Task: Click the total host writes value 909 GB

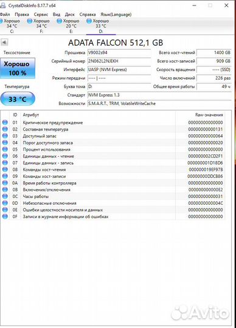Action: (214, 61)
